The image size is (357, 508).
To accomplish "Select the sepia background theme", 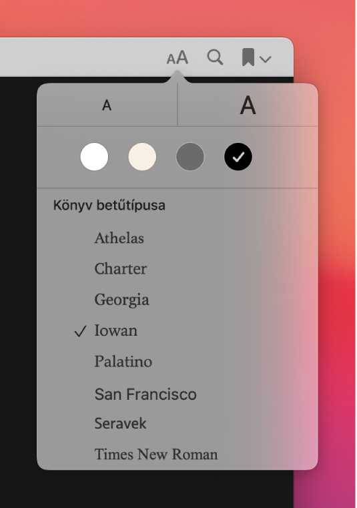I will tap(142, 157).
